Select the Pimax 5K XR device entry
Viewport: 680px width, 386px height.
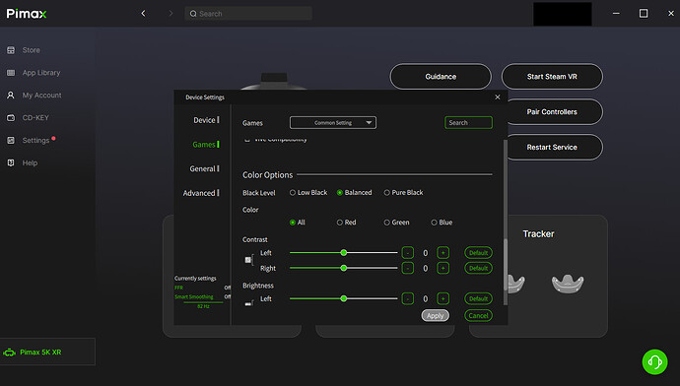(47, 353)
